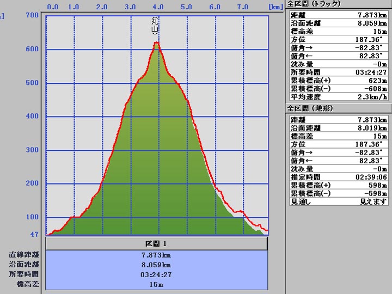Click the 全区間 (トラック) panel header

314,4
